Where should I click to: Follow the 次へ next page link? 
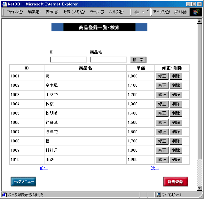click(155, 168)
